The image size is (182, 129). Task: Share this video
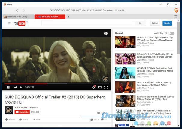pos(23,119)
